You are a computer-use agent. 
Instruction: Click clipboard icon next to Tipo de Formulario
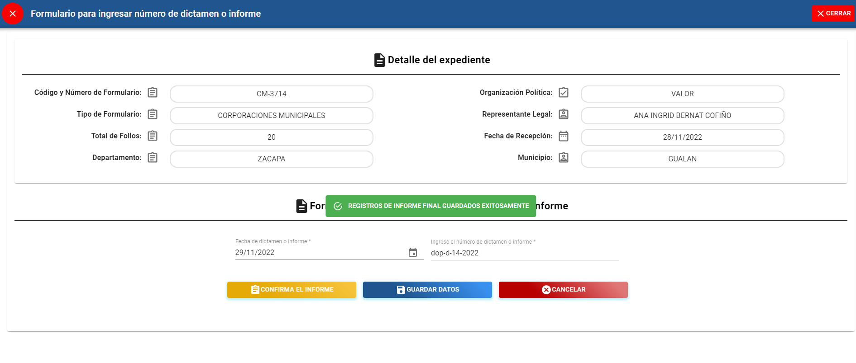click(x=153, y=114)
